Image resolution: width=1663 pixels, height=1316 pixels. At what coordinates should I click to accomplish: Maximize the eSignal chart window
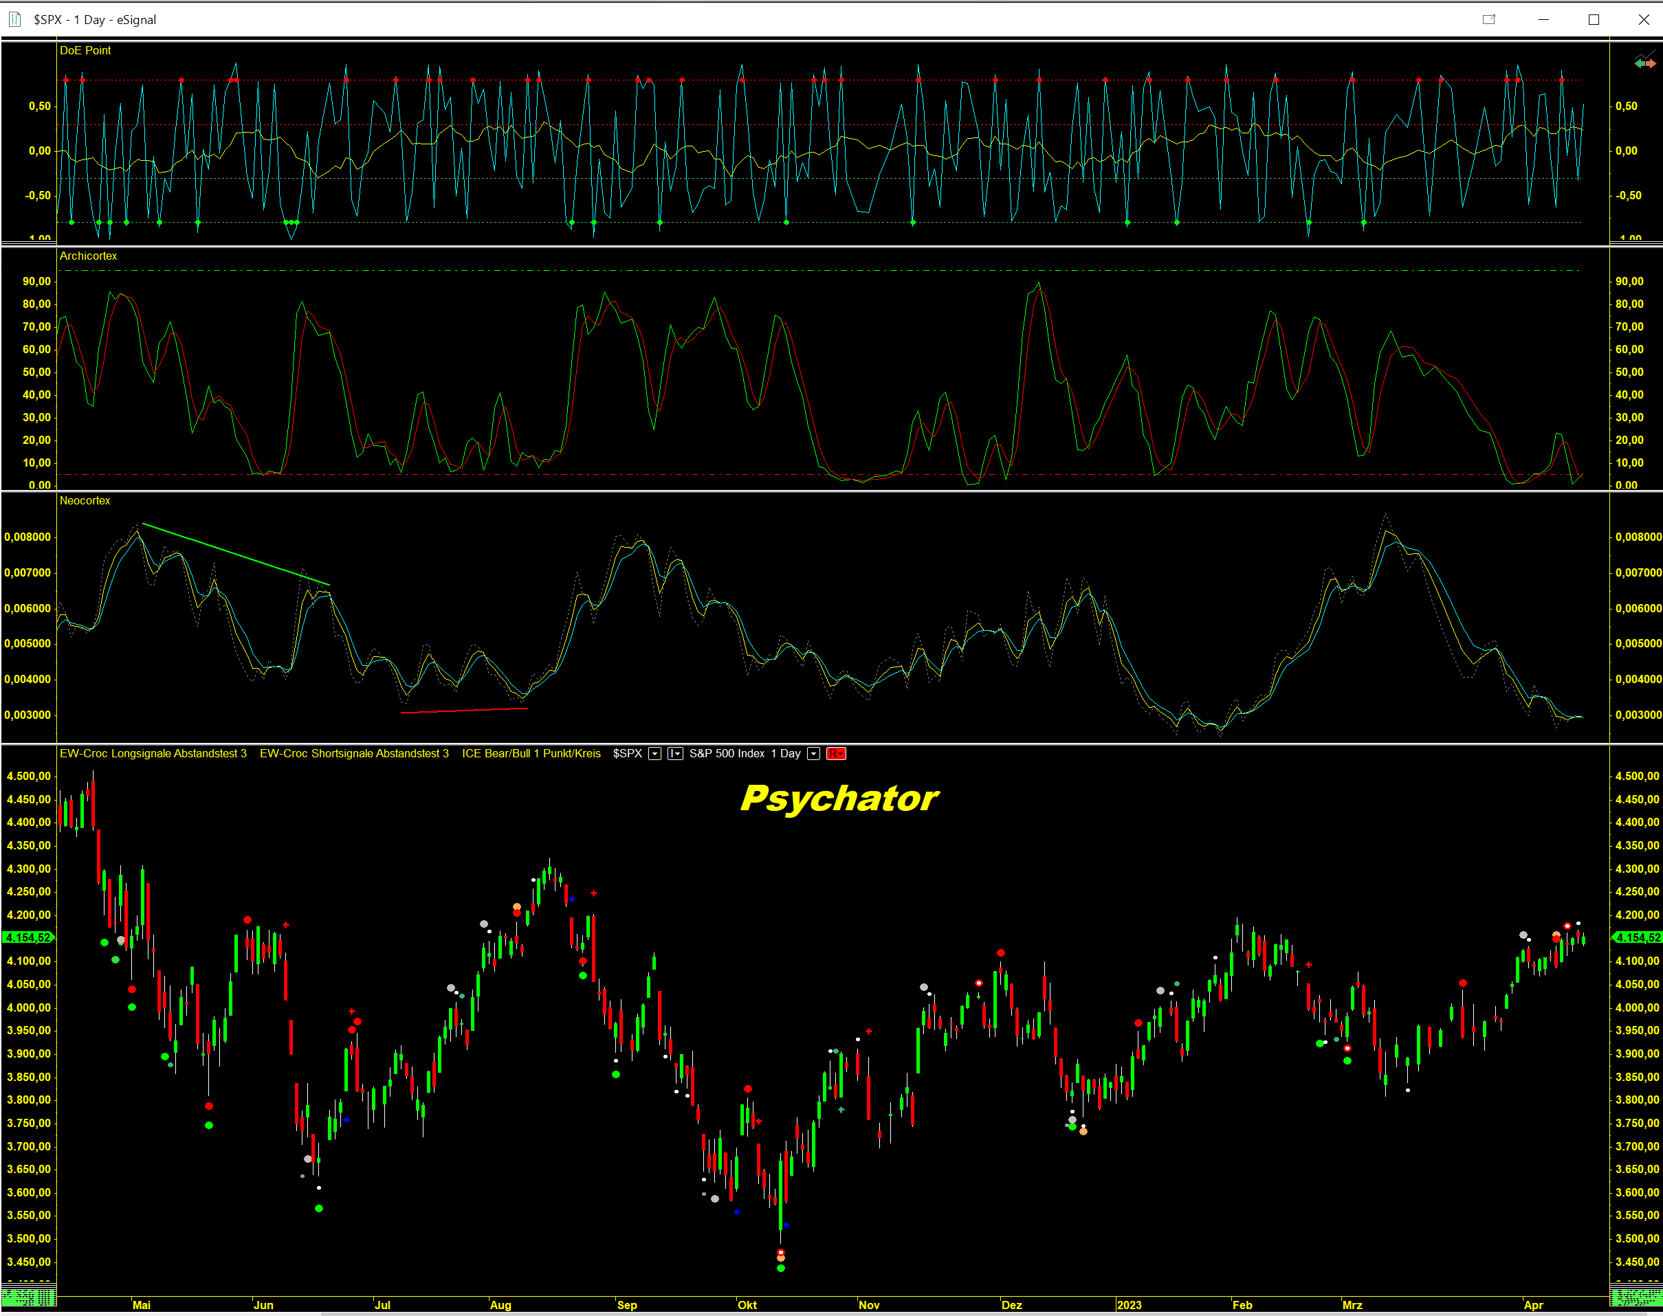1594,19
